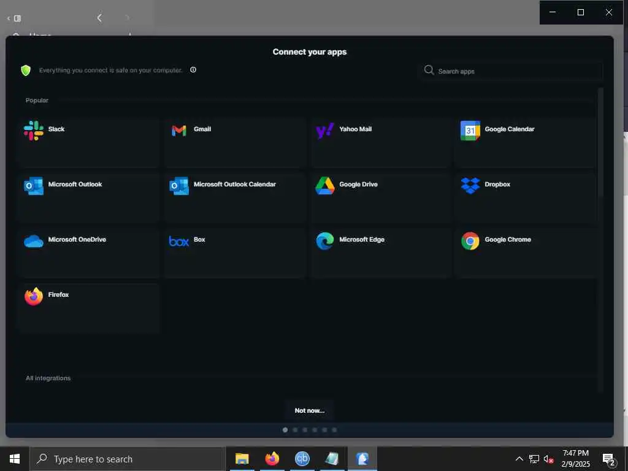Viewport: 628px width, 471px height.
Task: Open the Windows Start menu
Action: click(x=15, y=459)
